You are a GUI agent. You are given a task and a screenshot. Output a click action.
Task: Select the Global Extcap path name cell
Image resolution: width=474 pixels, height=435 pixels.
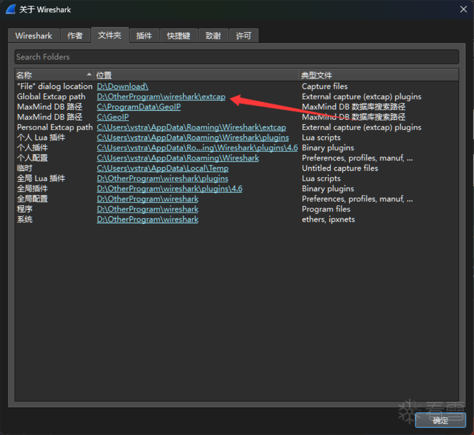pyautogui.click(x=51, y=97)
